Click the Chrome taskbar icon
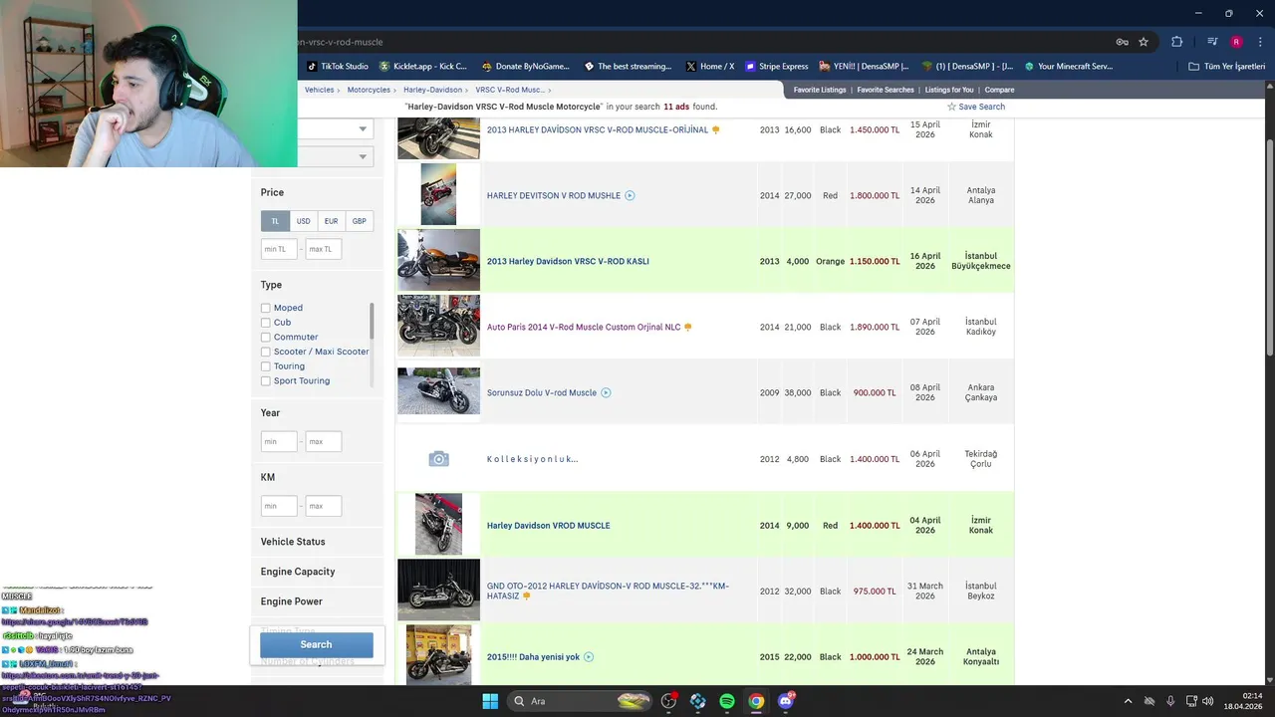 756,701
